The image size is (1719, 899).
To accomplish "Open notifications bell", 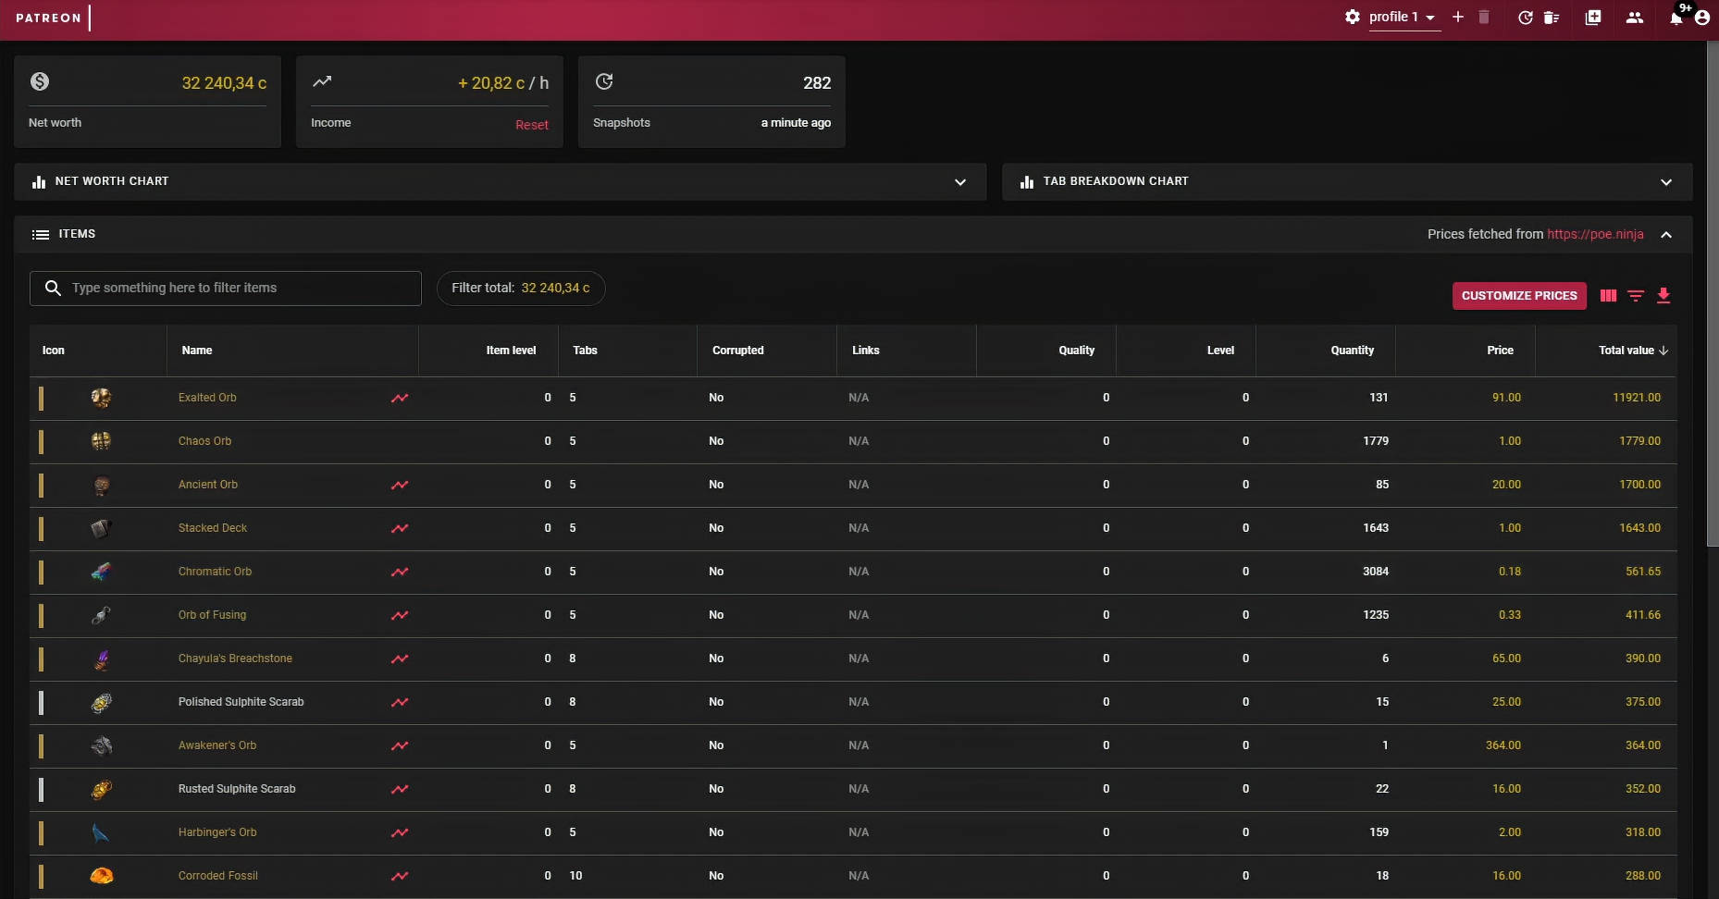I will click(x=1676, y=18).
